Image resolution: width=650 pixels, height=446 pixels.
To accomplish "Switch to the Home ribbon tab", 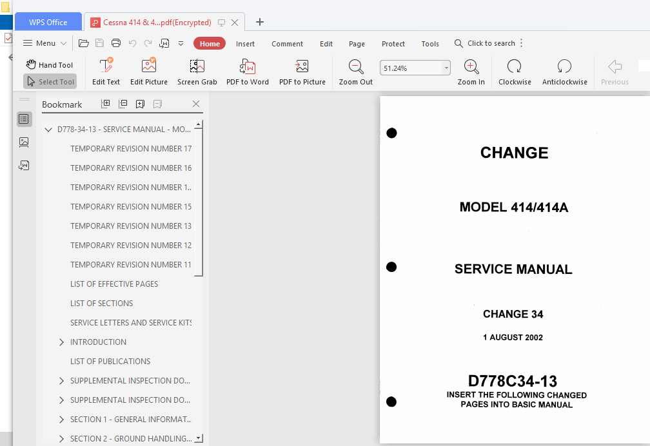I will tap(210, 44).
